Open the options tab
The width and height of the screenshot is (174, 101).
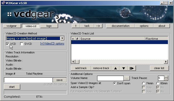point(144,26)
